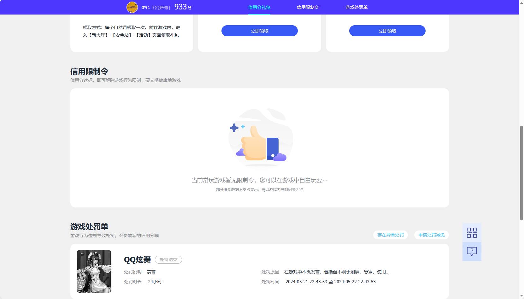The height and width of the screenshot is (299, 524).
Task: Click 存在异常处罚 link button
Action: click(x=391, y=235)
